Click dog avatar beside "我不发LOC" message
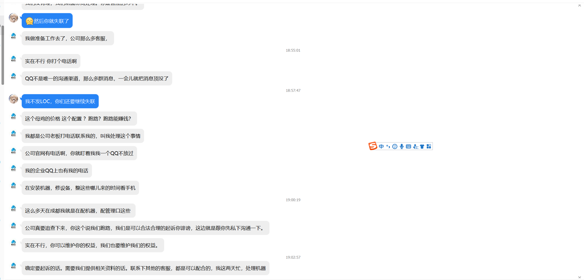Viewport: 584px width, 280px height. point(14,99)
